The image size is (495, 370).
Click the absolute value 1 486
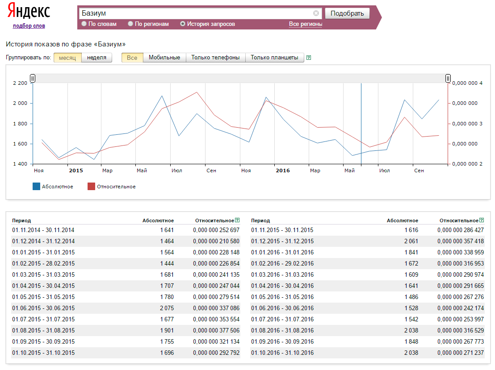pos(411,297)
